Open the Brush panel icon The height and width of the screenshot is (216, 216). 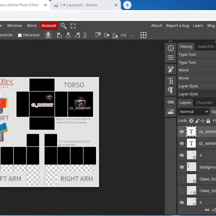point(170,69)
